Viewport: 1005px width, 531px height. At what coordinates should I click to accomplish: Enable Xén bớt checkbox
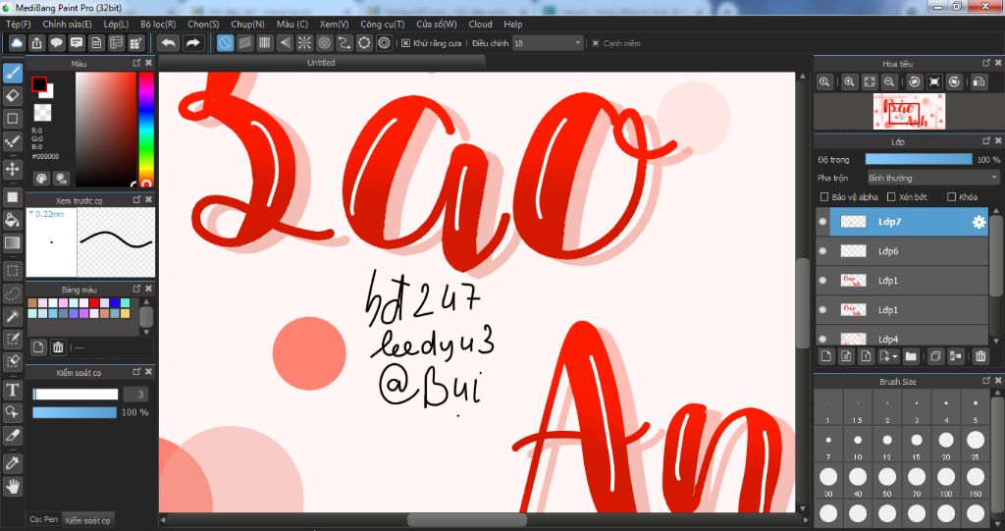pyautogui.click(x=891, y=197)
